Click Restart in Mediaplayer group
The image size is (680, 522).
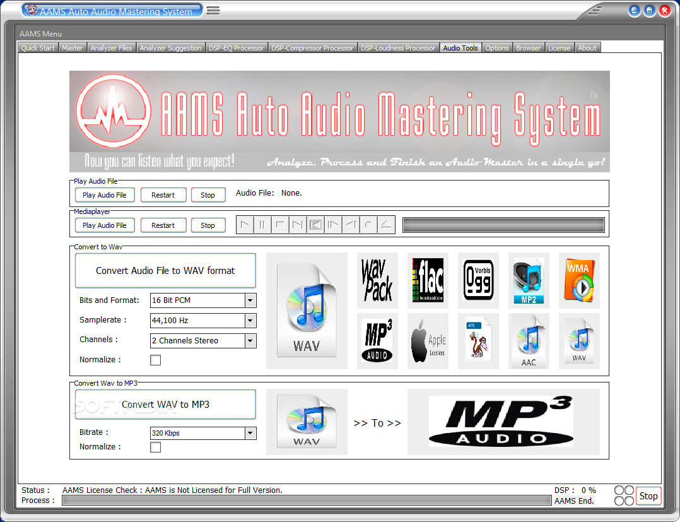click(163, 225)
